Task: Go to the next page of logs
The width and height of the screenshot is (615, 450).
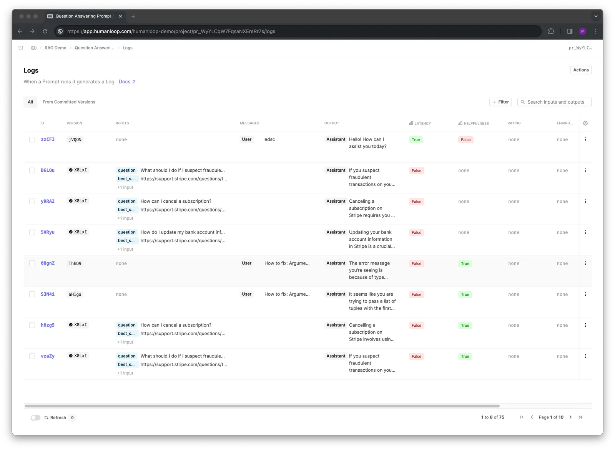Action: (x=570, y=417)
